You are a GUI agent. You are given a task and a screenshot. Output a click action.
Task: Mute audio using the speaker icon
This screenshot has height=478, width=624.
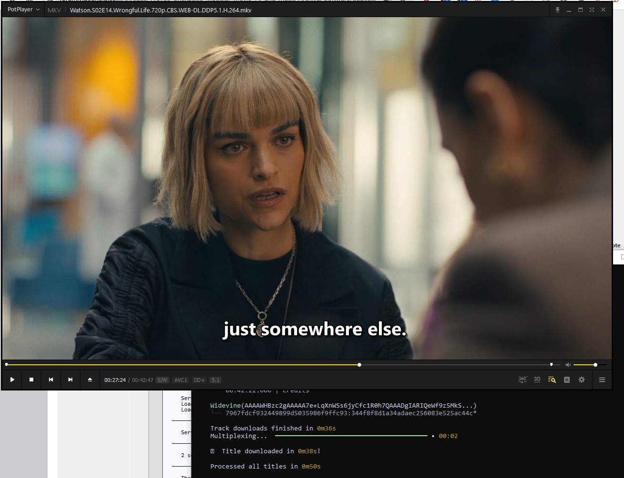point(568,365)
